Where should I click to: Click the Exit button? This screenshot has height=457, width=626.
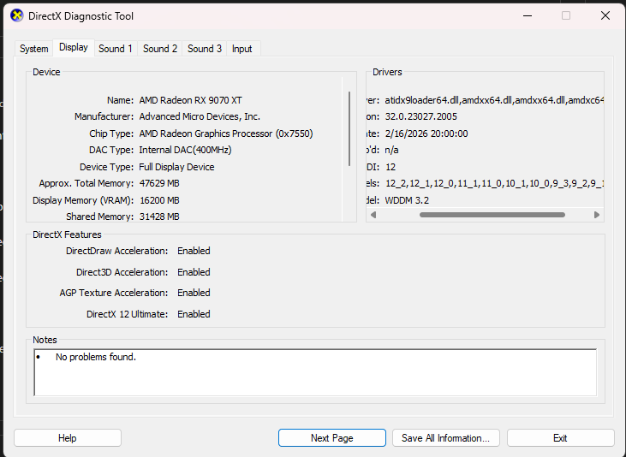tap(560, 438)
